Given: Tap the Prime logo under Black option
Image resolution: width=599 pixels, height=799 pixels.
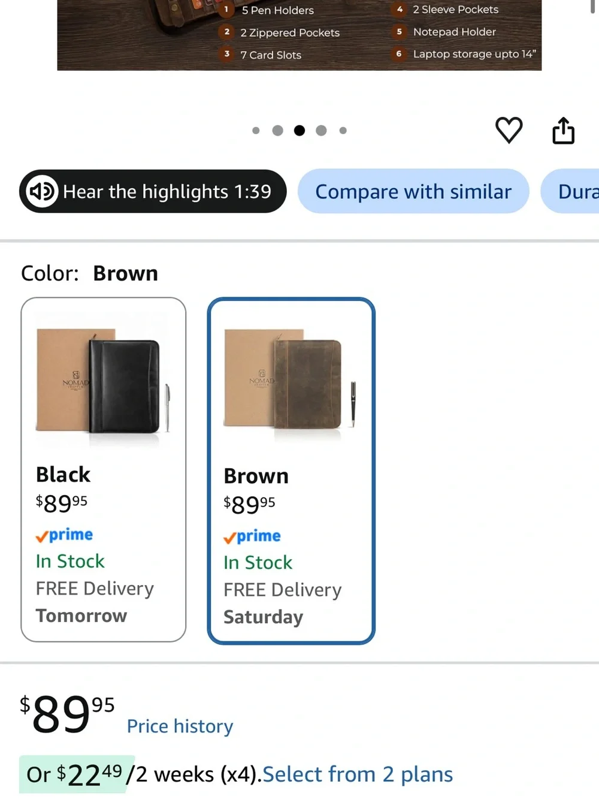Looking at the screenshot, I should click(x=64, y=535).
